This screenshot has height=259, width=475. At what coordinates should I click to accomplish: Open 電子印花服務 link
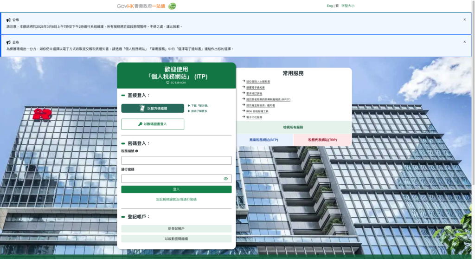(x=254, y=117)
